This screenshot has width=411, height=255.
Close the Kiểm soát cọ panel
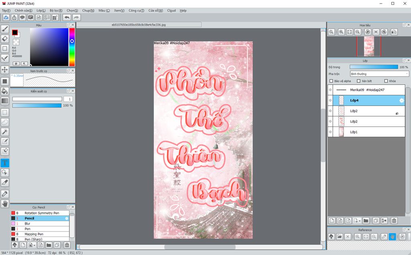point(73,91)
